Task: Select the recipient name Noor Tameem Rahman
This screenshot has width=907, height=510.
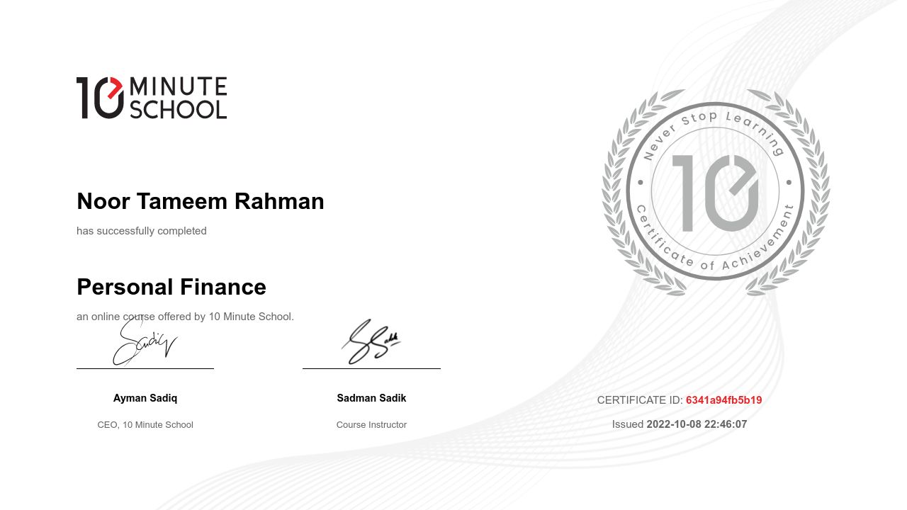Action: [200, 201]
